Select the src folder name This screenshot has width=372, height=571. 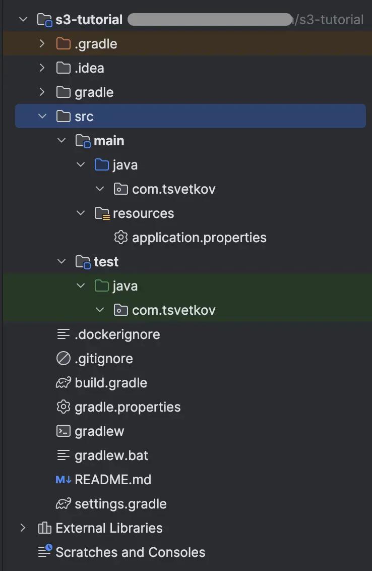84,117
